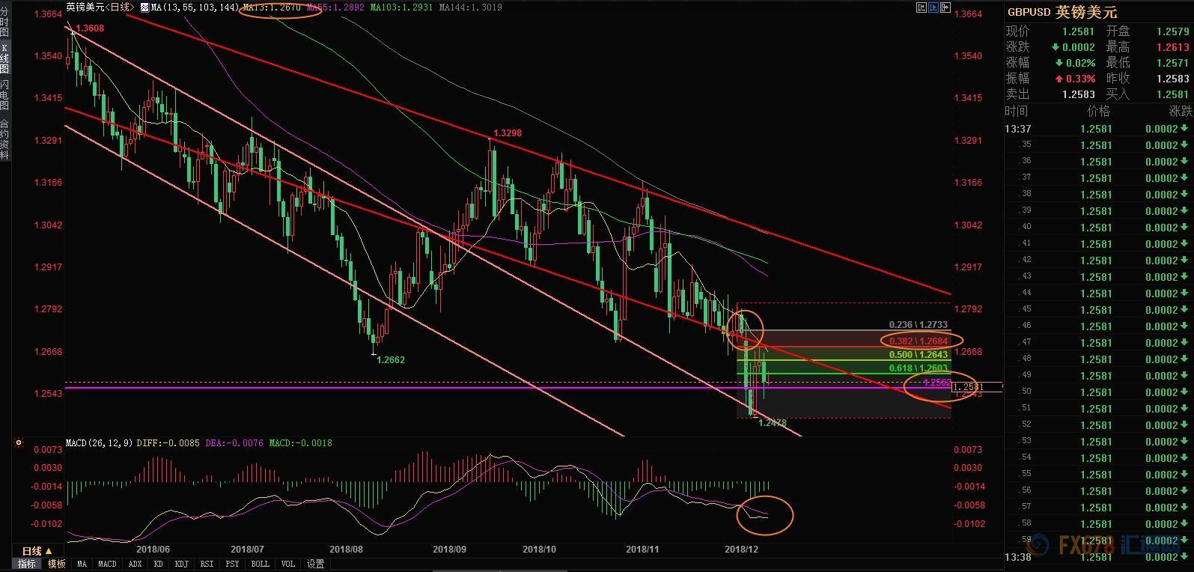Image resolution: width=1194 pixels, height=572 pixels.
Task: Apply the KD indicator
Action: click(159, 564)
